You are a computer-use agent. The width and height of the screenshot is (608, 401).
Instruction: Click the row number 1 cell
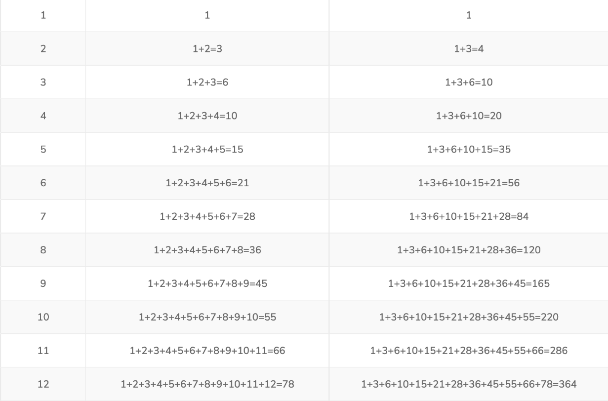point(43,16)
